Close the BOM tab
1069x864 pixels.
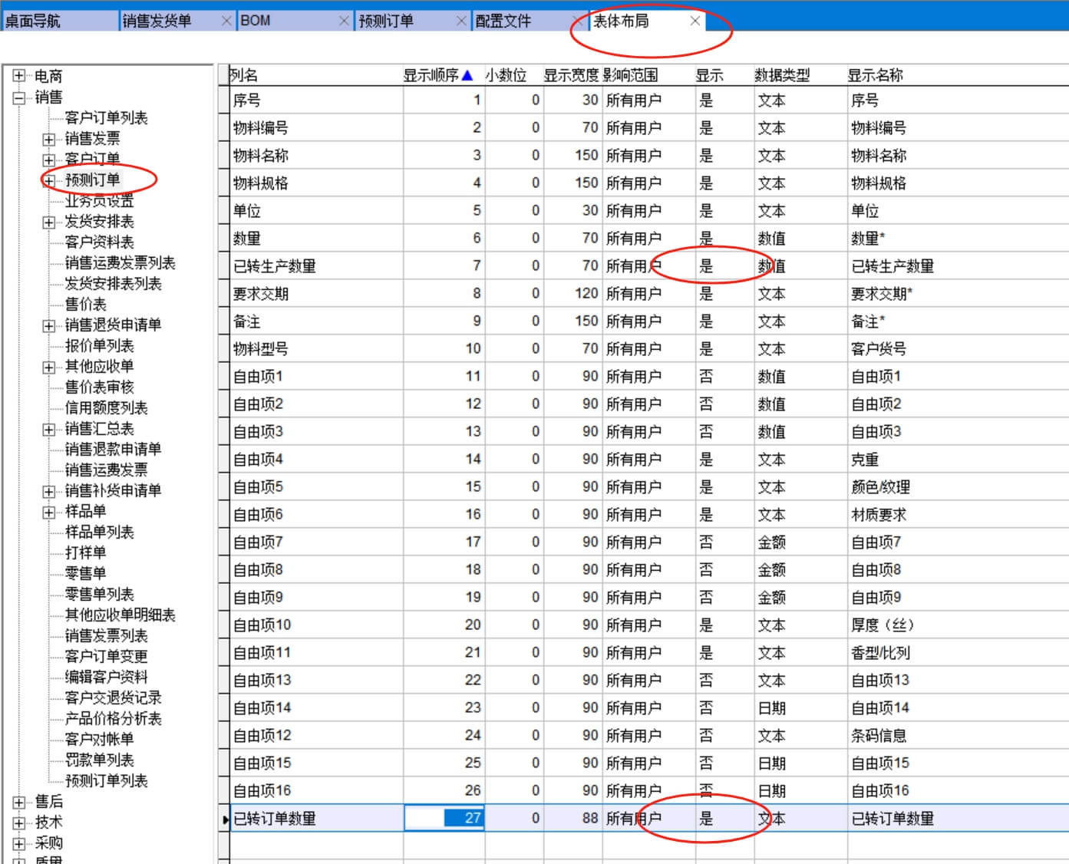(345, 21)
